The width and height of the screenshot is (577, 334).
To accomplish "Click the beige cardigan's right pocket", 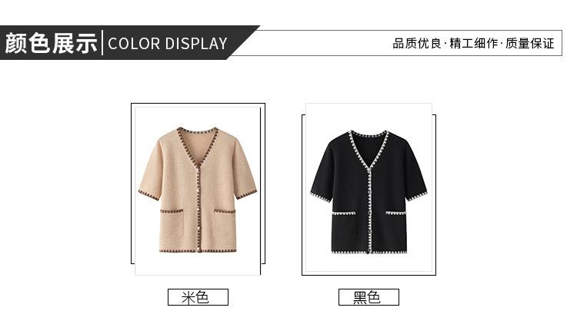I will pyautogui.click(x=225, y=229).
